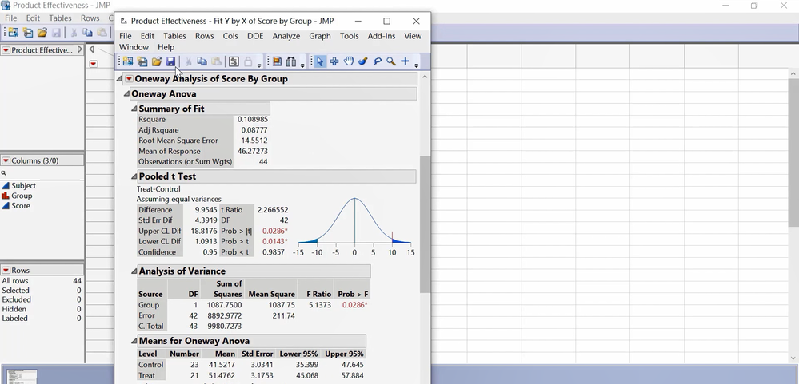Select the magnifier zoom tool
799x384 pixels.
(391, 62)
